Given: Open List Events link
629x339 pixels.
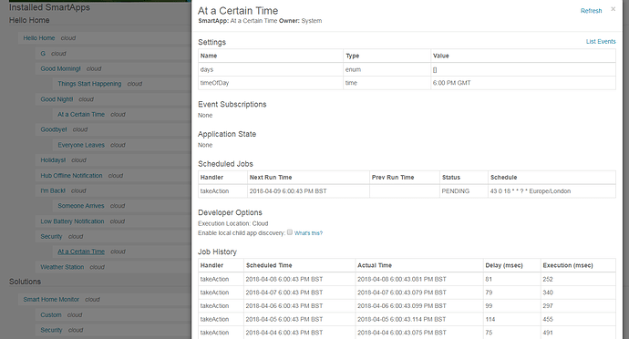Looking at the screenshot, I should (x=601, y=41).
